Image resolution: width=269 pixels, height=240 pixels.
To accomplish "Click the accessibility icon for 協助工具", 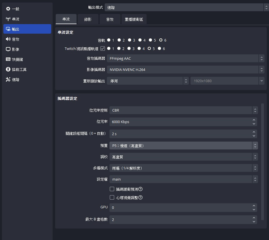I will click(x=8, y=69).
